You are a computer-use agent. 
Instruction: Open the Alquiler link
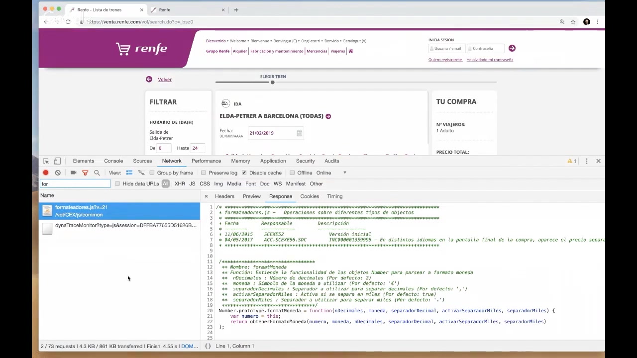[x=240, y=51]
